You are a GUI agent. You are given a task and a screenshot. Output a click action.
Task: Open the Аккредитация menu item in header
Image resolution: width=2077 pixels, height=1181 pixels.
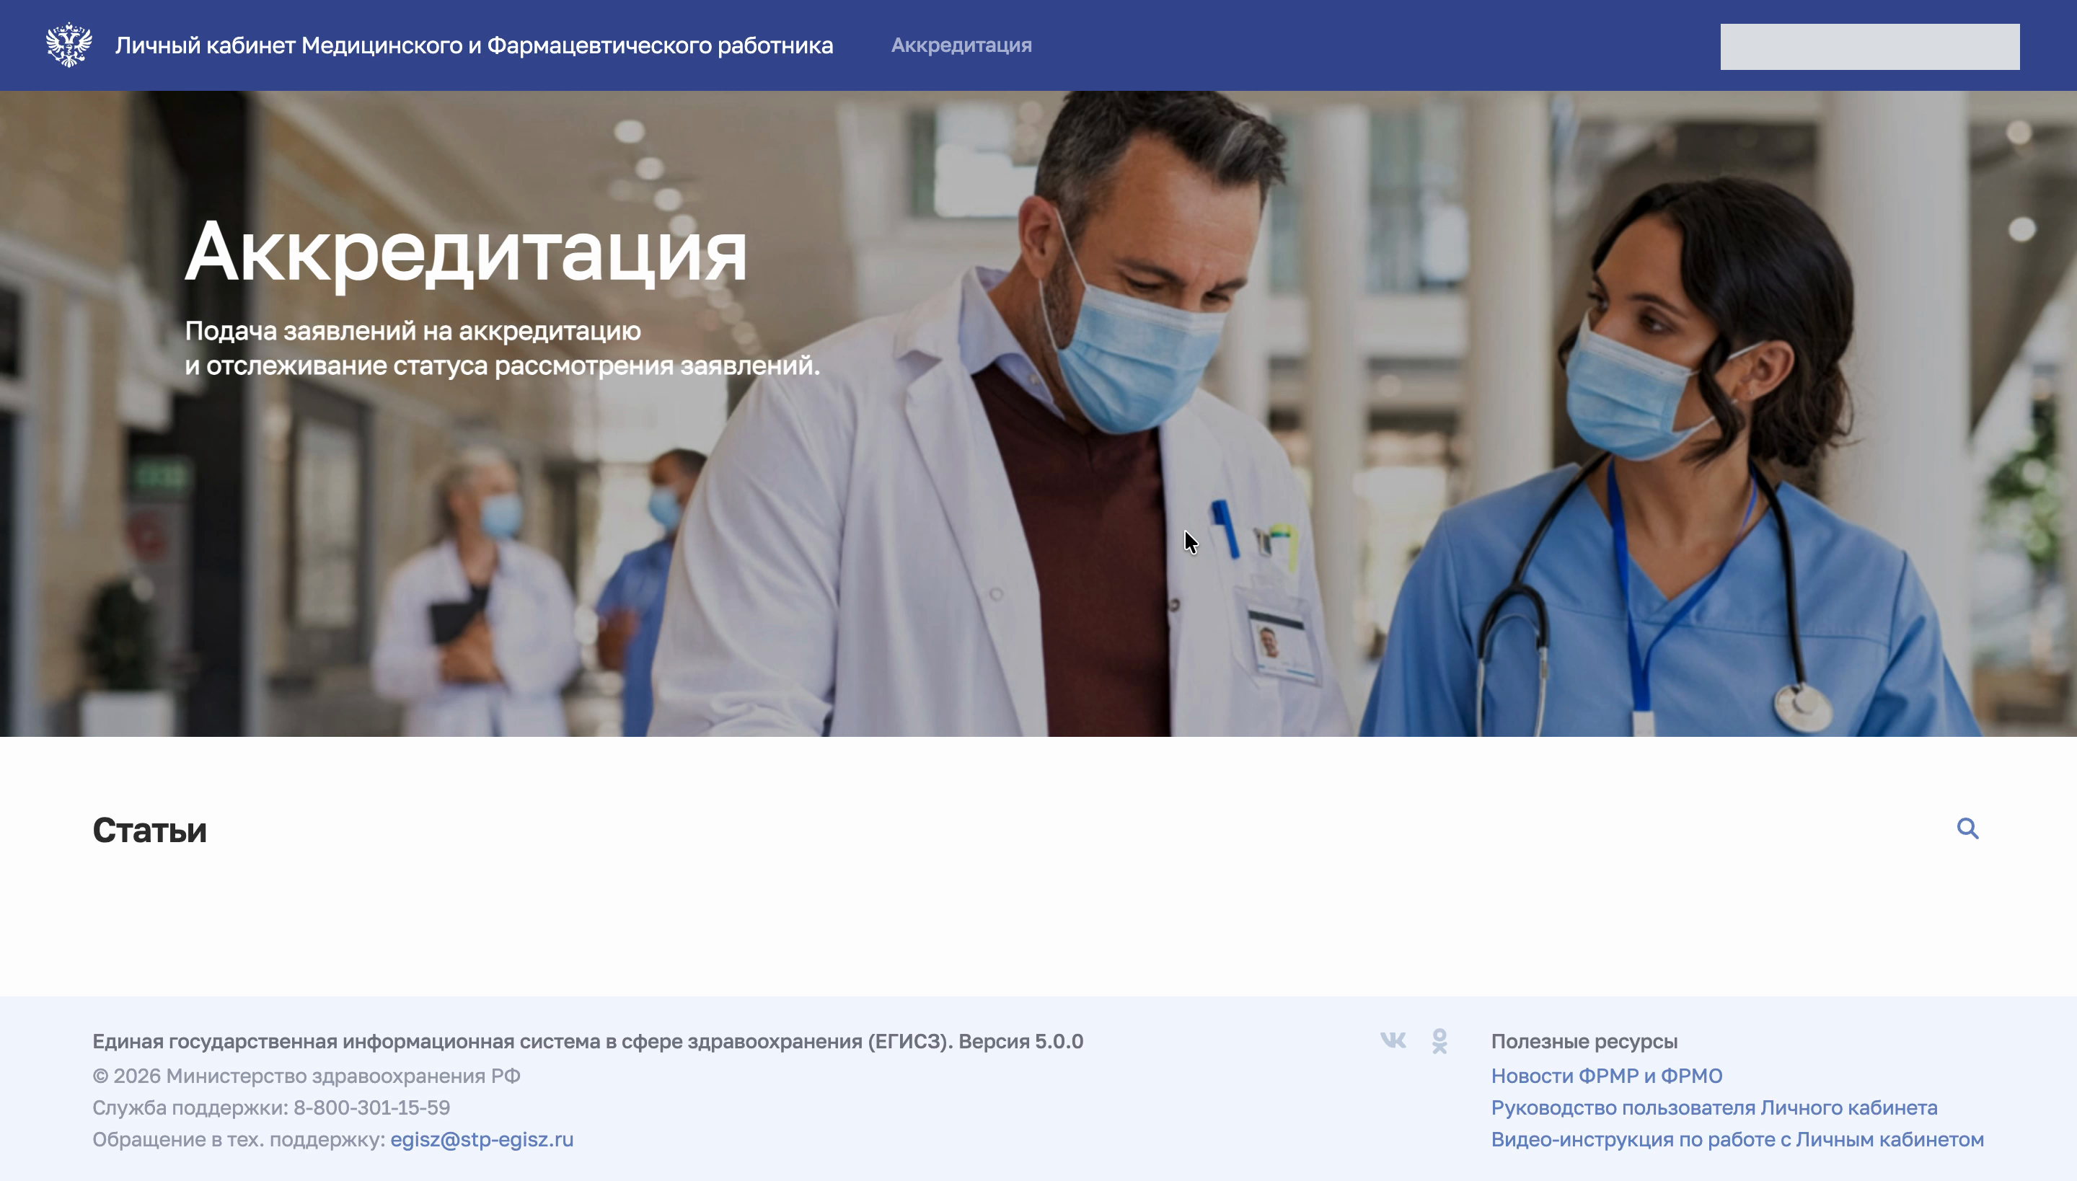(x=961, y=45)
